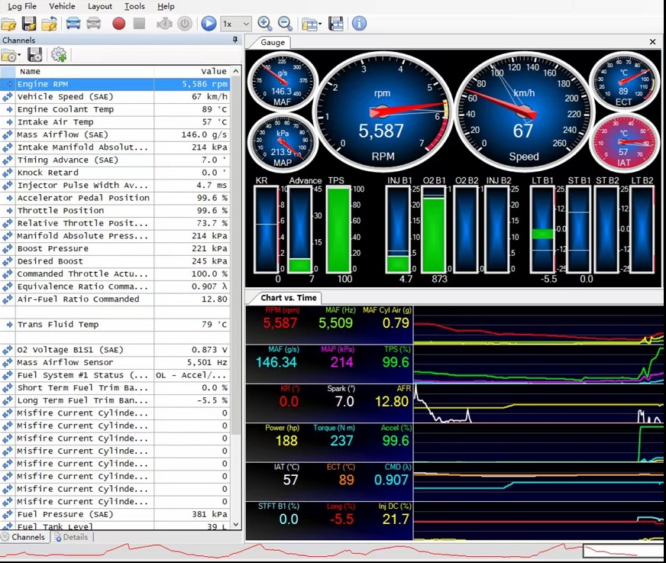This screenshot has height=563, width=666.
Task: Open the Tools menu
Action: (x=134, y=6)
